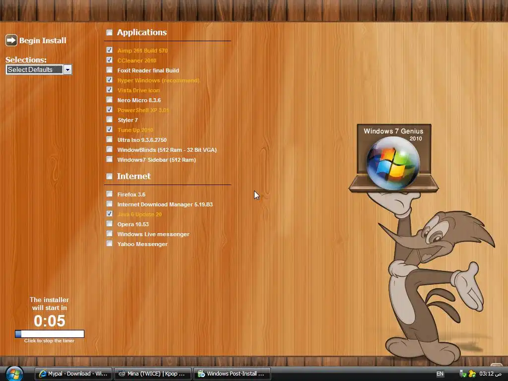Switch to Mina (TWICE) Kpop taskbar window
This screenshot has width=508, height=381.
pyautogui.click(x=153, y=374)
